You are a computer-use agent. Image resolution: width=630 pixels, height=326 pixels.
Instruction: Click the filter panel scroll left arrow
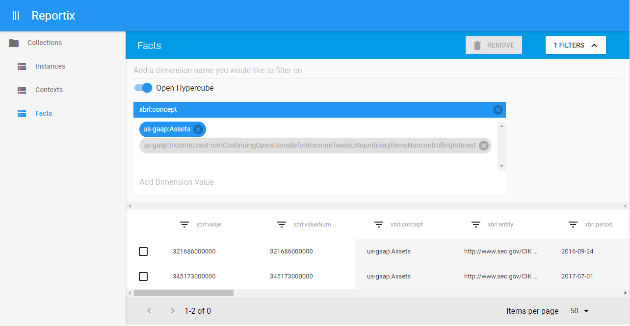coord(130,206)
